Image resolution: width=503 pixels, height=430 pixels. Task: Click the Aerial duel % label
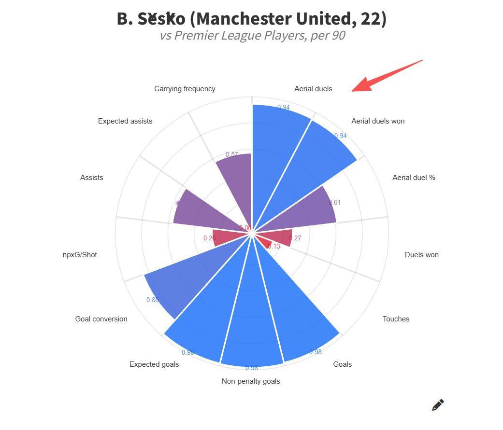414,178
